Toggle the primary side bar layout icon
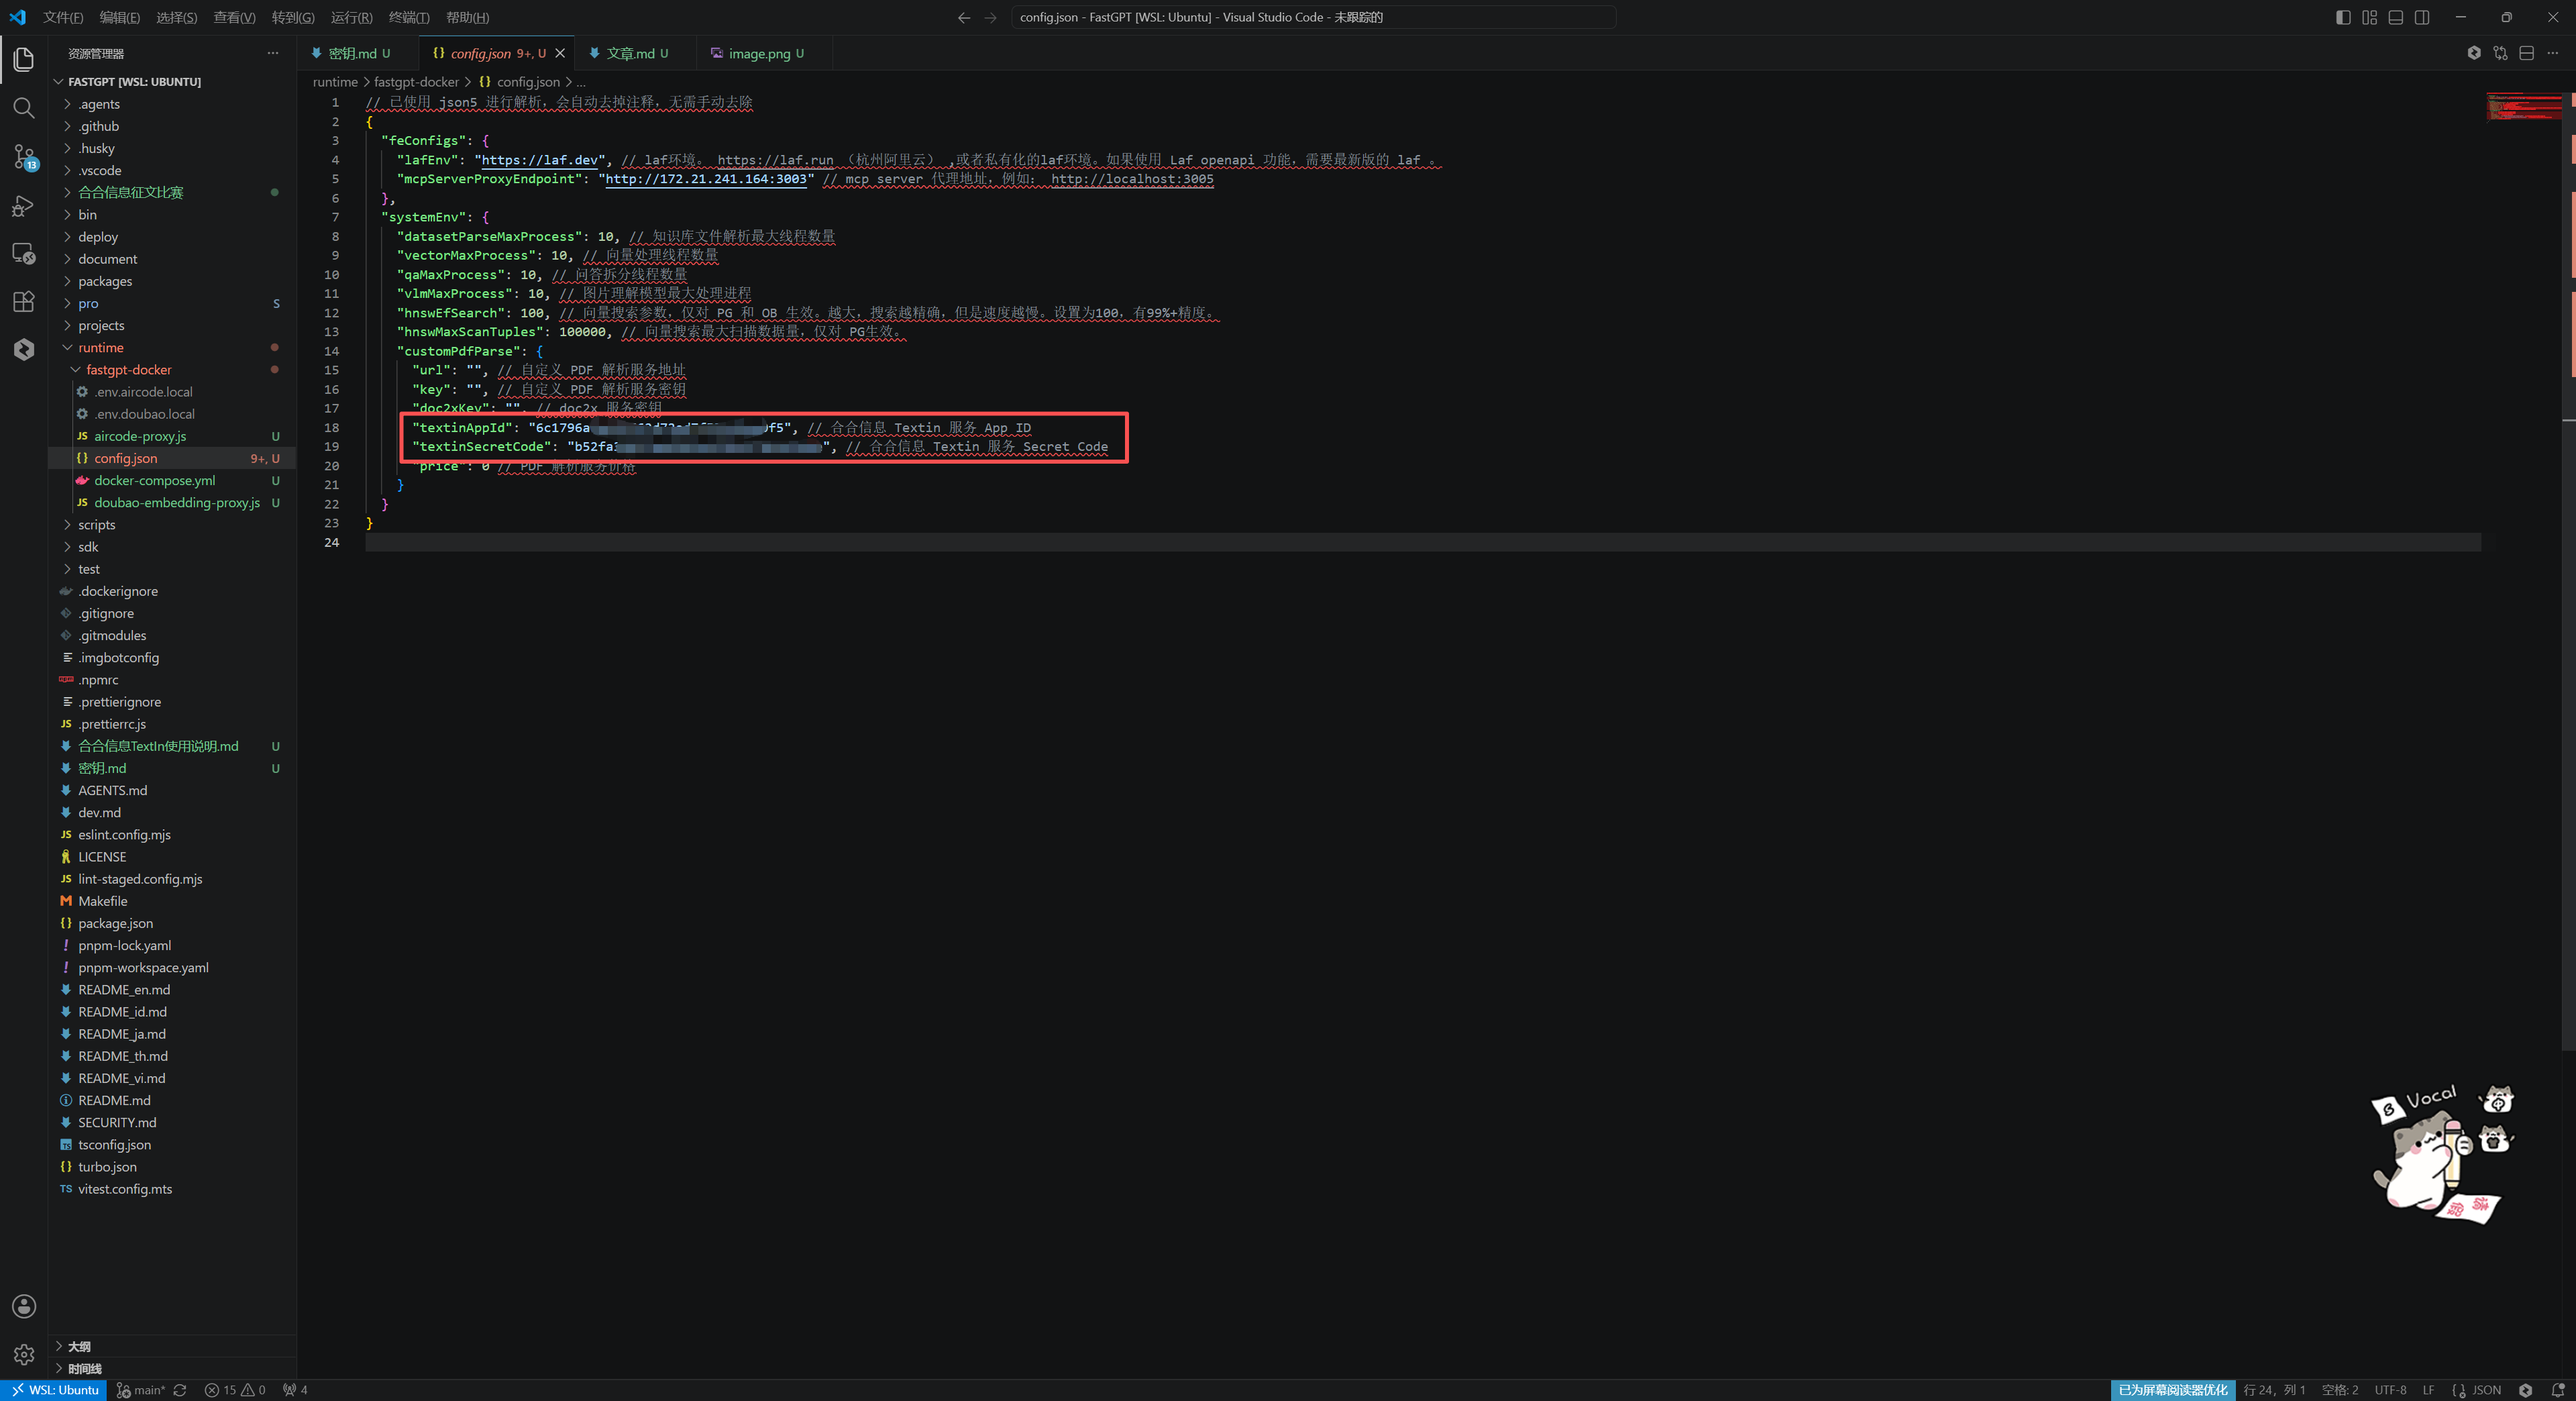Screen dimensions: 2576x1401 [x=2343, y=17]
